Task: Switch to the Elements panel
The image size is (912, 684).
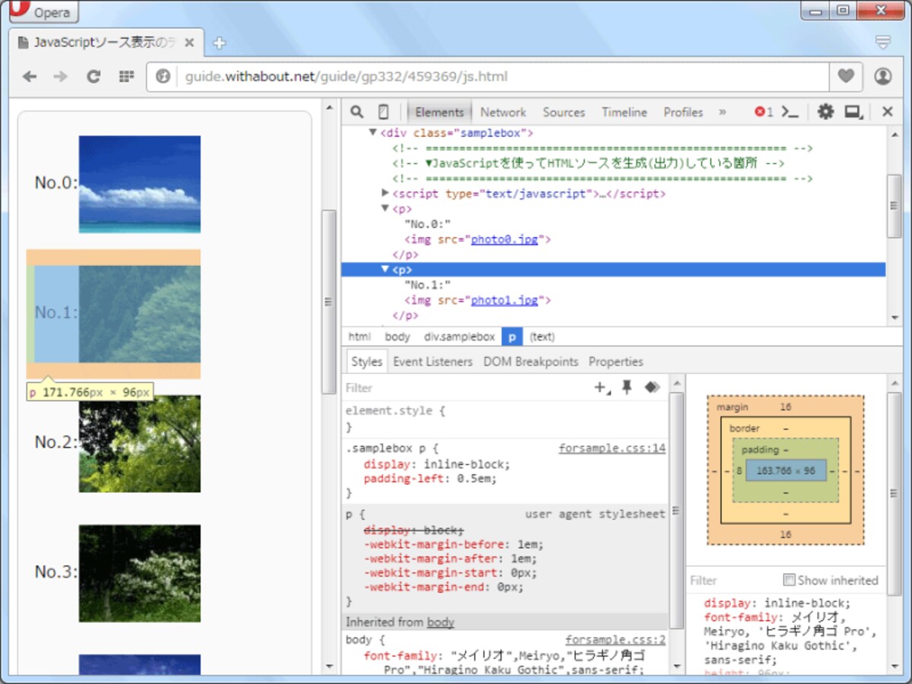Action: pos(439,112)
